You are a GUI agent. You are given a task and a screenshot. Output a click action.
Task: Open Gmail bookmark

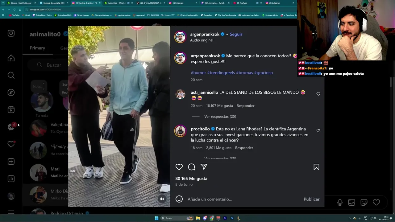26,15
